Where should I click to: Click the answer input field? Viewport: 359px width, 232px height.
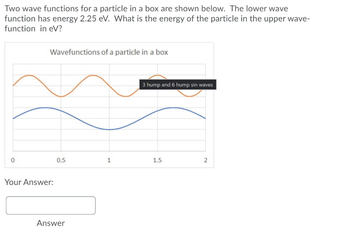(x=50, y=205)
